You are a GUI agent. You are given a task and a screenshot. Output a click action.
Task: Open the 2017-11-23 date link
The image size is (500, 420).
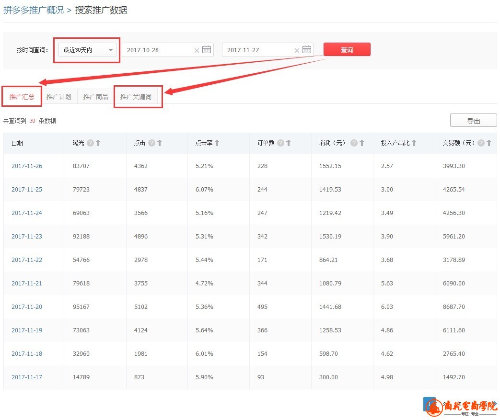[x=27, y=237]
